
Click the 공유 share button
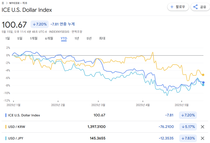(x=200, y=7)
